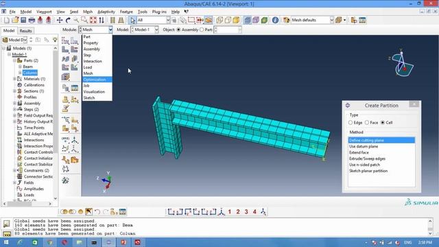Click the Cycle views arrows icon

[102, 20]
